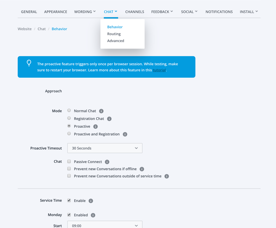
Task: Click info icon beside Registration Chat
Action: pyautogui.click(x=109, y=119)
